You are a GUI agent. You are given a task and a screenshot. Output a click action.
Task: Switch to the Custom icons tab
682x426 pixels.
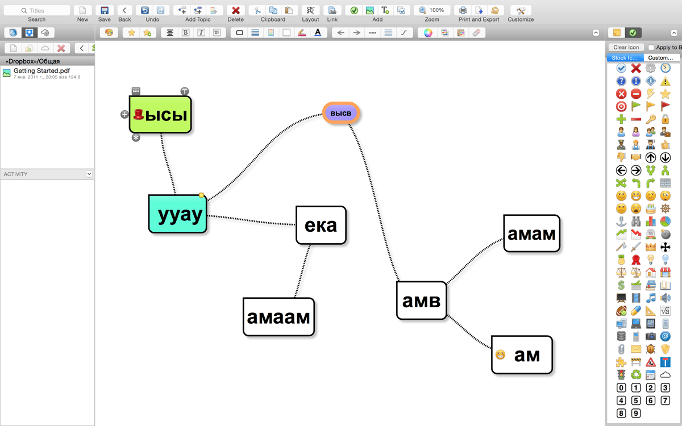tap(661, 57)
